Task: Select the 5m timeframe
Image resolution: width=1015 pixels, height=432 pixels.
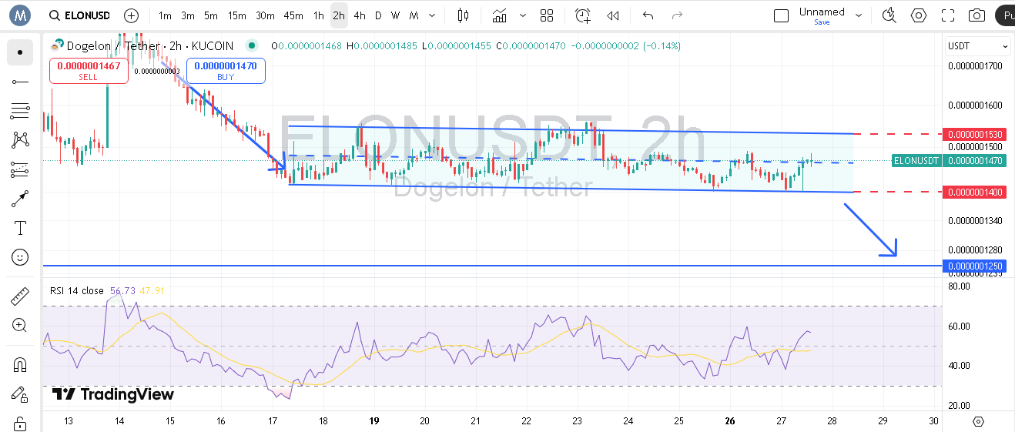Action: tap(211, 15)
